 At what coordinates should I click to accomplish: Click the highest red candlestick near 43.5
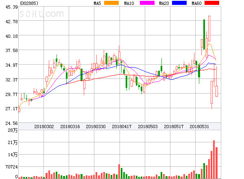click(x=209, y=28)
